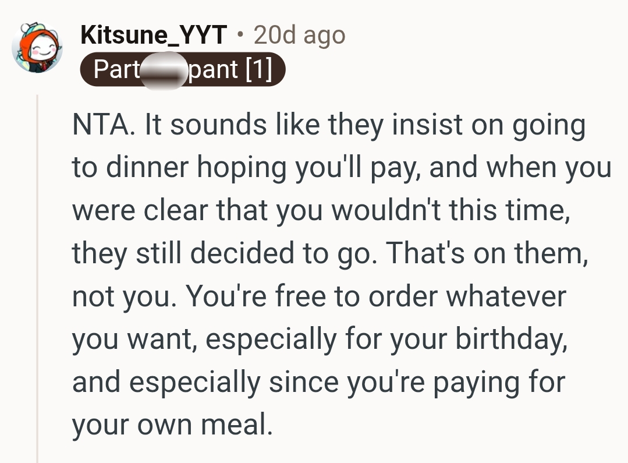
Task: Click the [1] number in the flair
Action: (259, 70)
